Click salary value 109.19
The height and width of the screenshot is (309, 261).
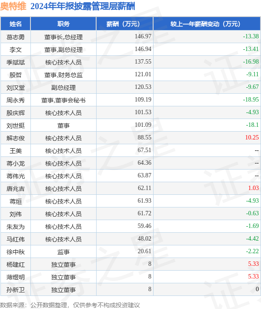pos(143,99)
